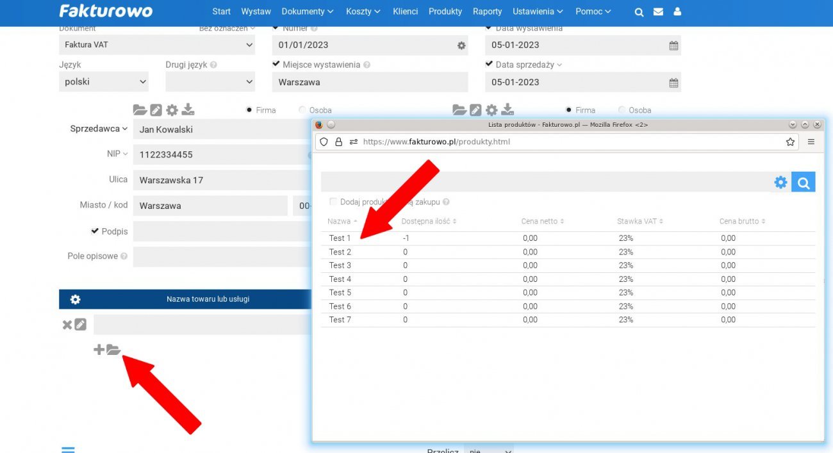Click buyer download icon on right side
833x453 pixels.
(507, 110)
